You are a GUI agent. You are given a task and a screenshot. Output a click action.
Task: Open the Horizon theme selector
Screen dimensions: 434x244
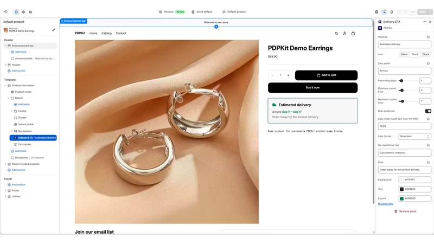tap(171, 12)
